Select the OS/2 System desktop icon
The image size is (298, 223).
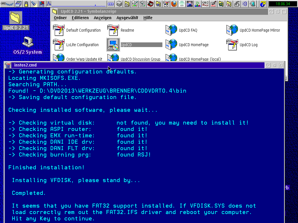point(28,46)
